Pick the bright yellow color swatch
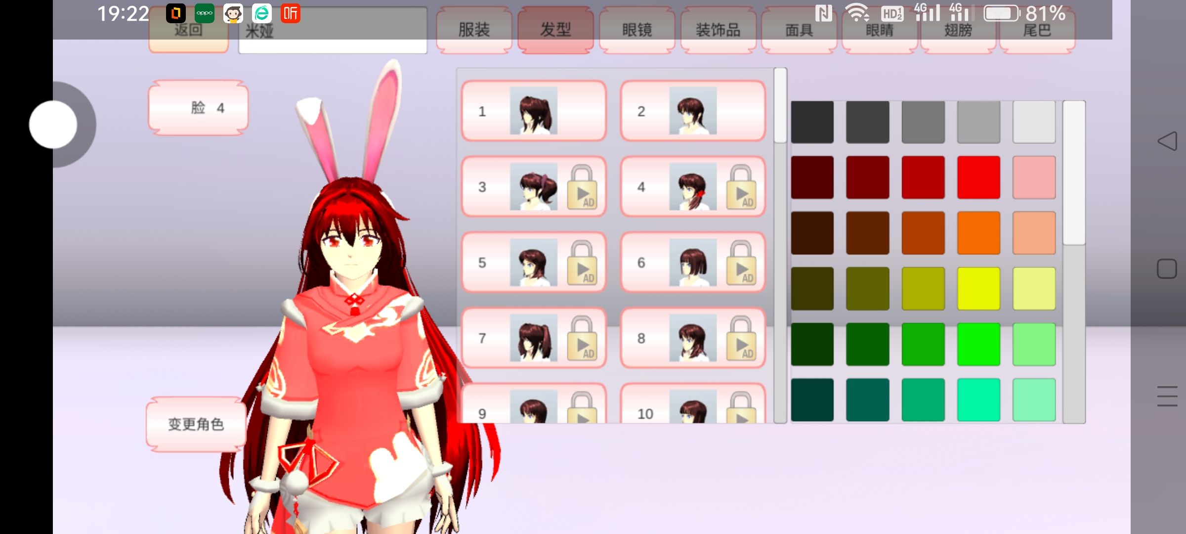This screenshot has height=534, width=1186. pyautogui.click(x=978, y=289)
